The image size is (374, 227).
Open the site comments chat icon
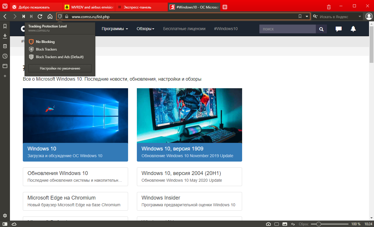(x=339, y=29)
